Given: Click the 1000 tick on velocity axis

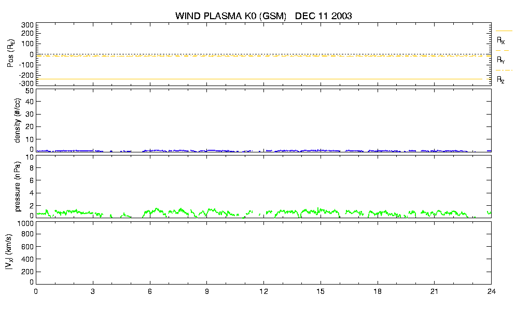Looking at the screenshot, I should pos(25,223).
